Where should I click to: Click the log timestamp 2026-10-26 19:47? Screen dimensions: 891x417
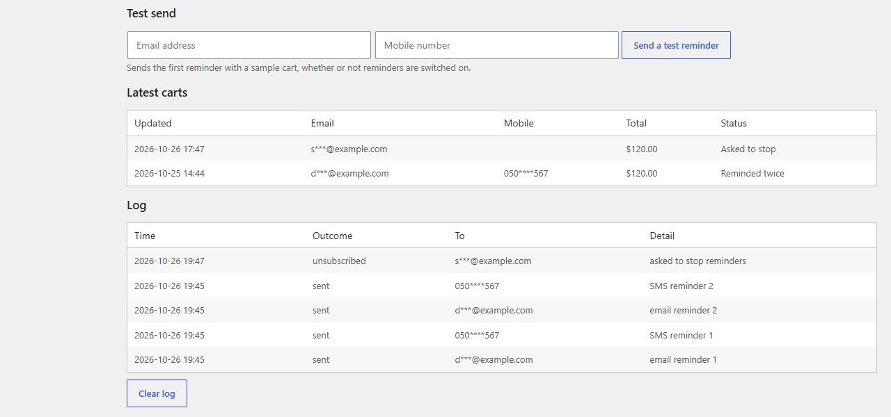pyautogui.click(x=169, y=261)
